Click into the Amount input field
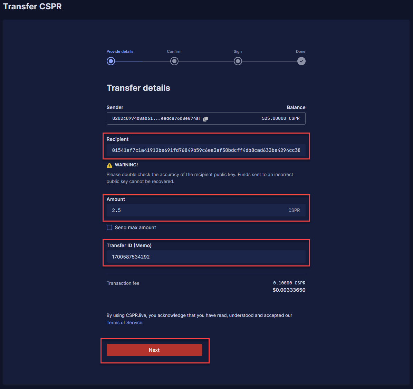413x389 pixels. (x=197, y=210)
